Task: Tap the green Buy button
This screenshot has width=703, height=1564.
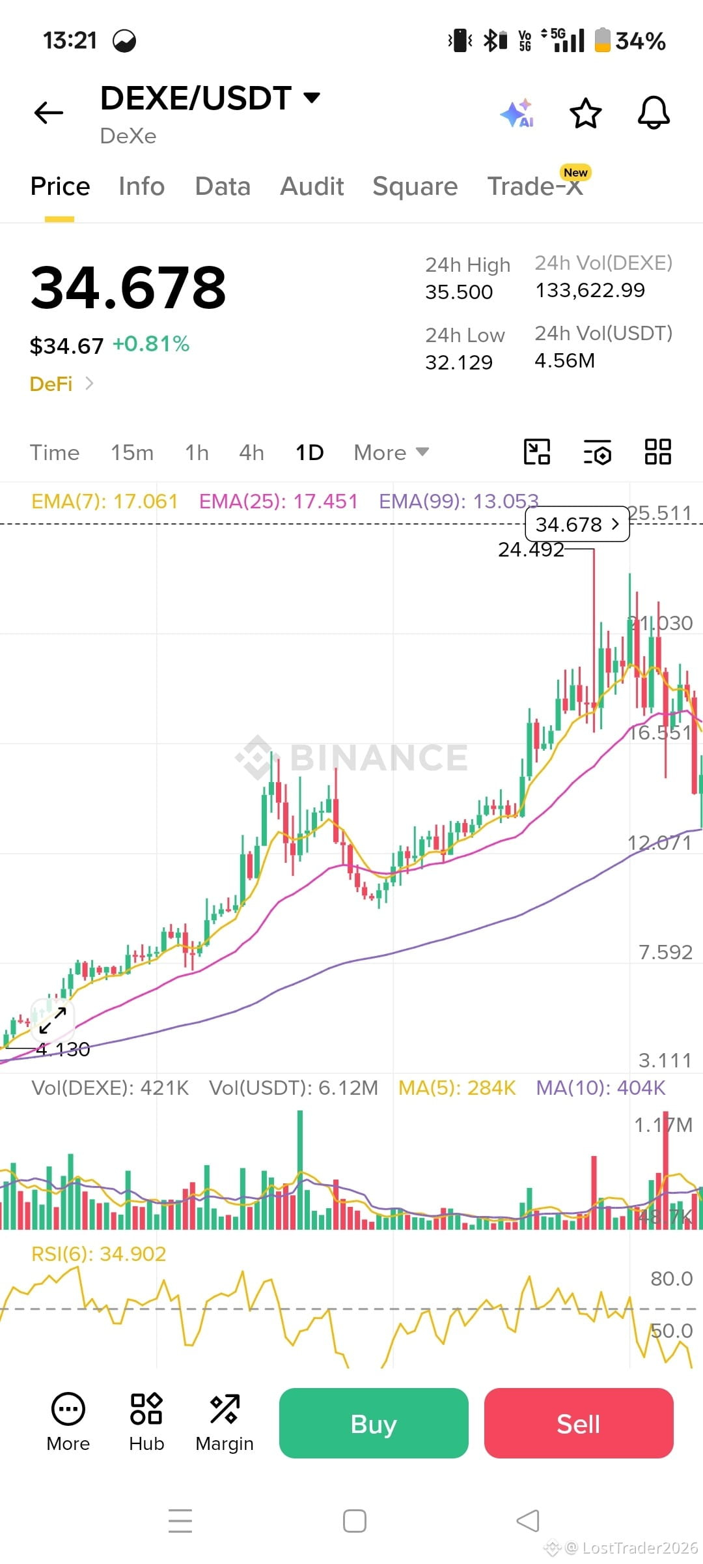Action: pyautogui.click(x=374, y=1423)
